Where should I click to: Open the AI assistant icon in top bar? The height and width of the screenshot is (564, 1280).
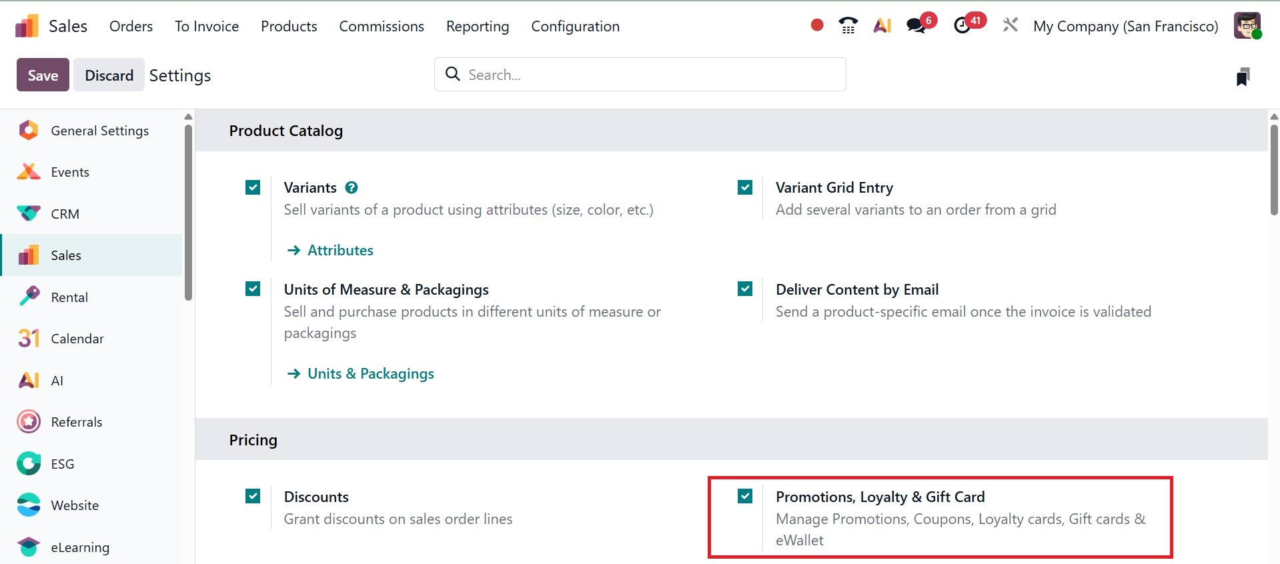coord(882,25)
